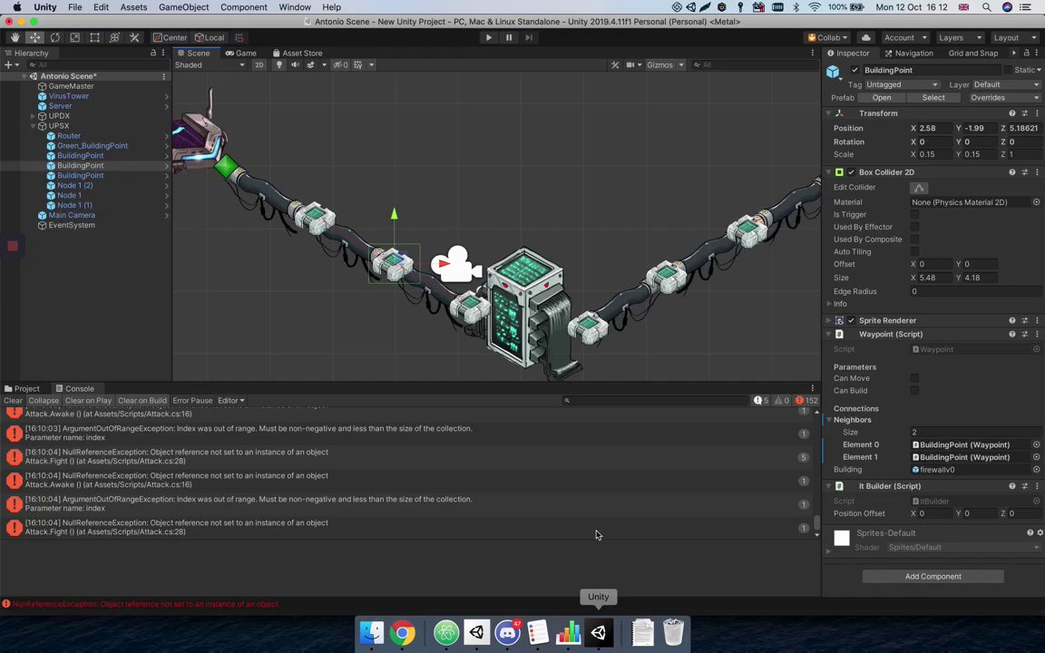Open the Waypoint script help icon

[1011, 334]
